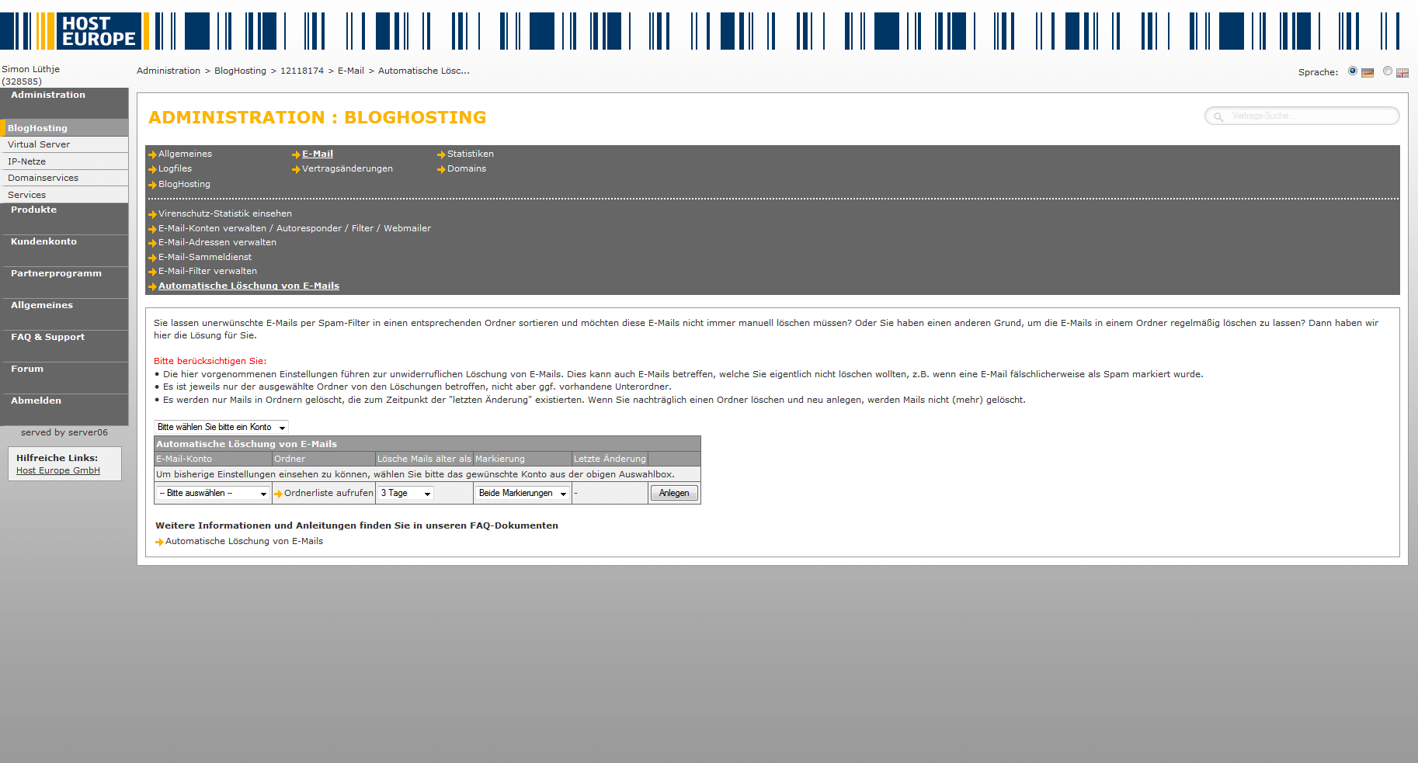Open E-Mail-Filter verwalten link

click(x=207, y=271)
